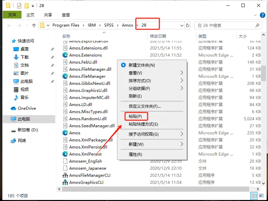Switch to details view icon in status bar
This screenshot has width=268, height=201.
[254, 196]
